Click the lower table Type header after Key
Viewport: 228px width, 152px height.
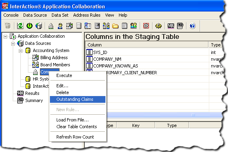coord(172,125)
